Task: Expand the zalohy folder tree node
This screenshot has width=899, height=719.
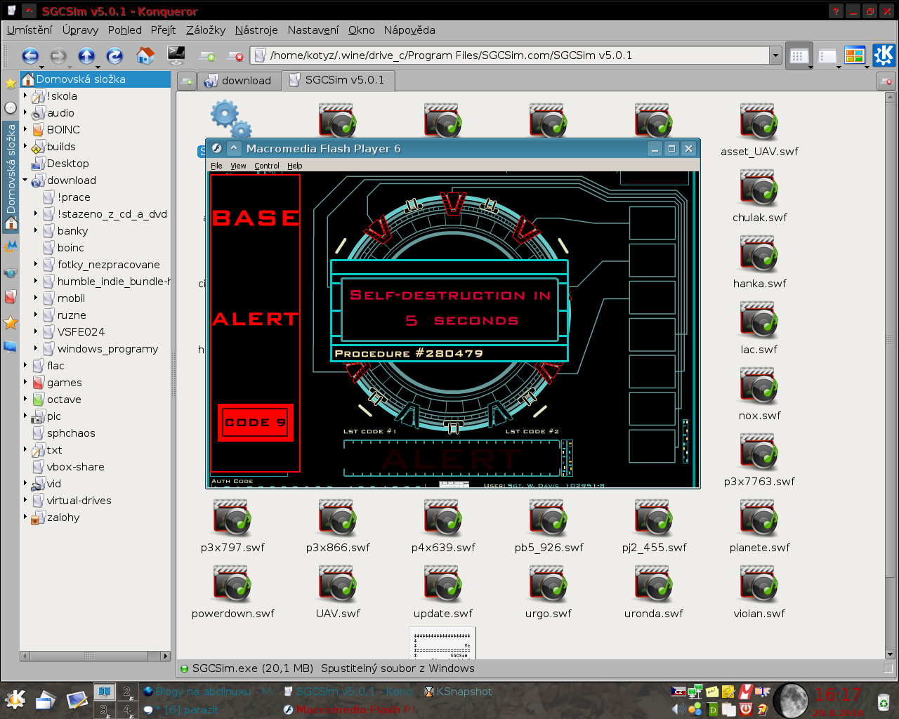Action: 25,517
